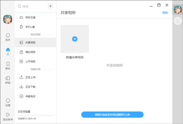183x124 pixels.
Task: Click the search magnifier icon
Action: [x=20, y=6]
